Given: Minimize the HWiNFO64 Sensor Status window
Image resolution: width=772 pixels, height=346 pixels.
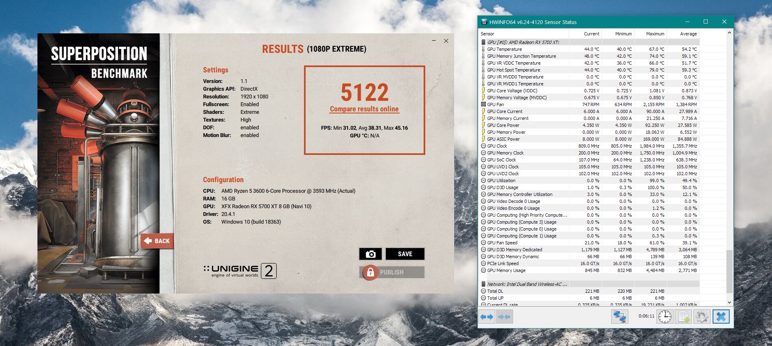Looking at the screenshot, I should (687, 22).
